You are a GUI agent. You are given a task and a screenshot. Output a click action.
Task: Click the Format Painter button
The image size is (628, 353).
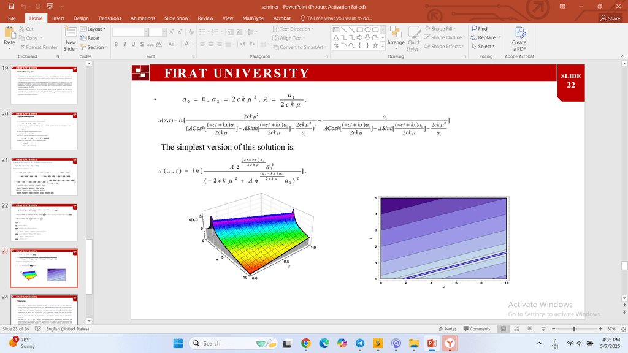pyautogui.click(x=39, y=47)
